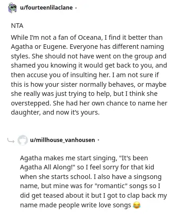Click the laughing crying emoji
Screen dimensions: 182x221
coord(136,205)
